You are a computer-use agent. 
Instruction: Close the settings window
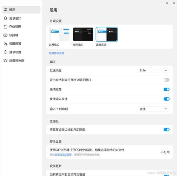click(174, 3)
